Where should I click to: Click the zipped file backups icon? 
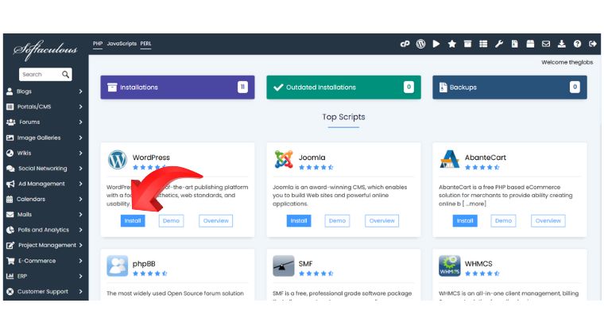tap(515, 44)
